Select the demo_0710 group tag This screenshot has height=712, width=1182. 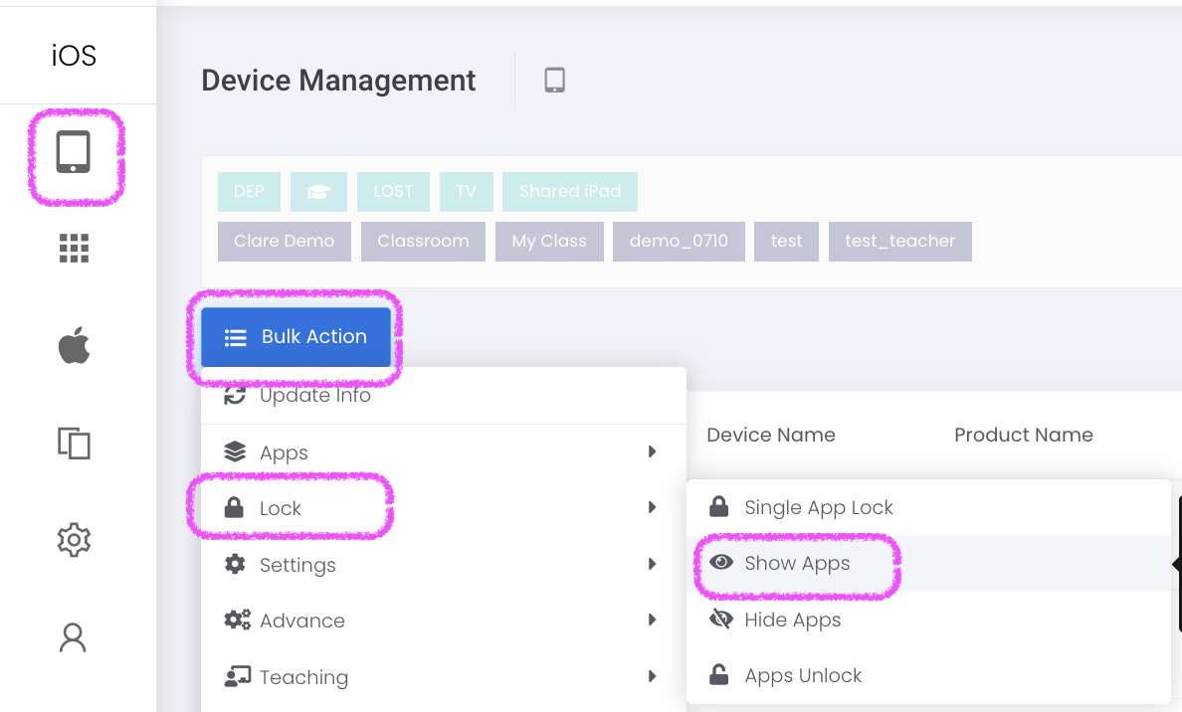click(x=679, y=241)
